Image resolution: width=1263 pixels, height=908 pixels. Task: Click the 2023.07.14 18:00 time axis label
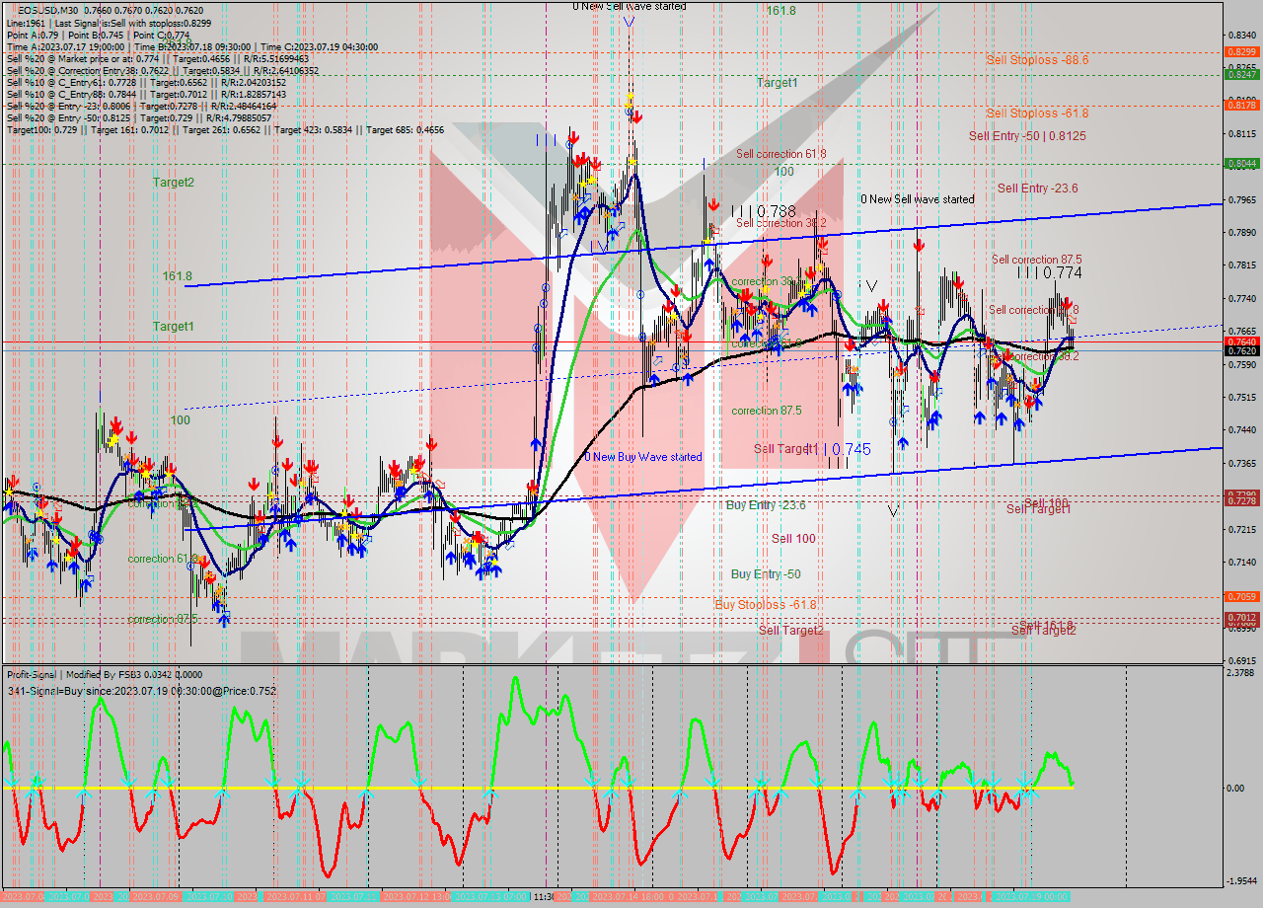pos(628,897)
